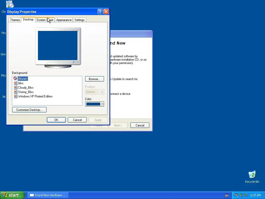Close the Display Properties window
This screenshot has height=199, width=265.
pyautogui.click(x=106, y=11)
